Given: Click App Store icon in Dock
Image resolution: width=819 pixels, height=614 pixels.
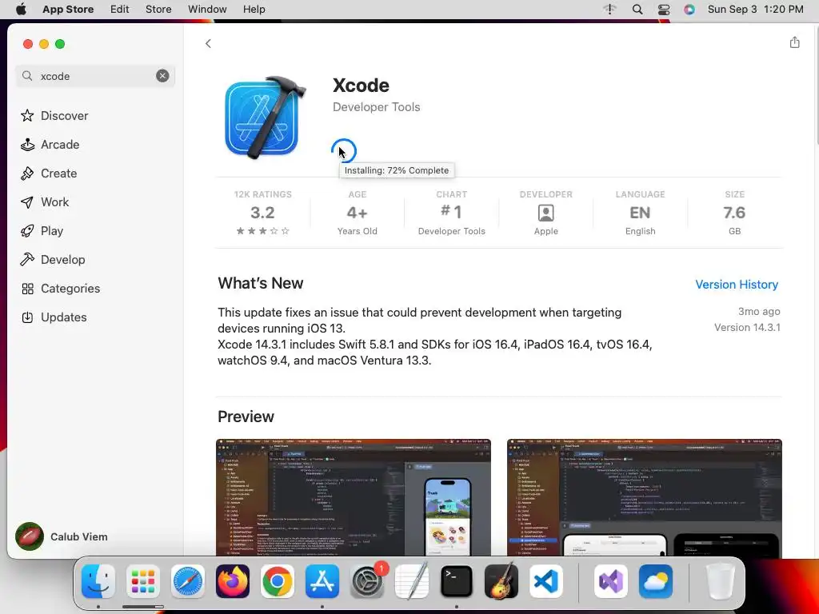Looking at the screenshot, I should pyautogui.click(x=322, y=581).
